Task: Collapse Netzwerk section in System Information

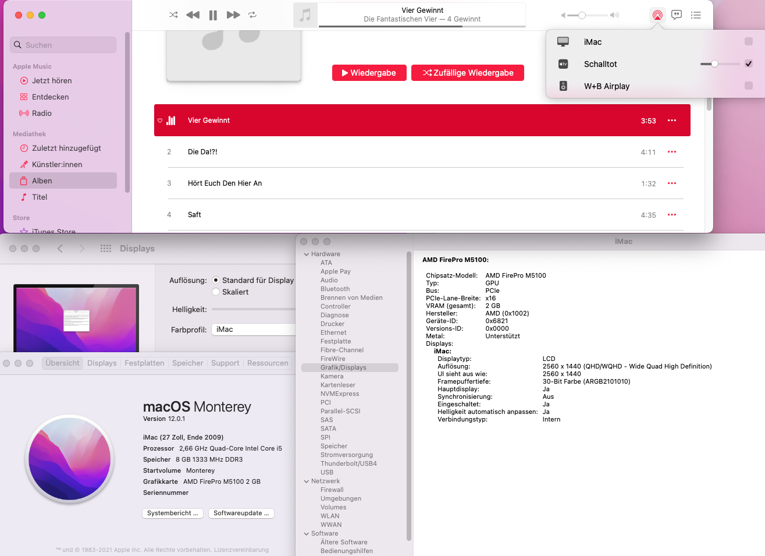Action: 307,481
